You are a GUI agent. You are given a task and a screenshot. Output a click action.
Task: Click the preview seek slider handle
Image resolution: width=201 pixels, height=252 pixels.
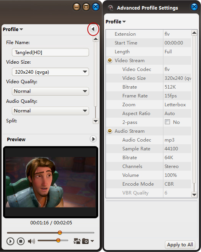[x=60, y=232]
